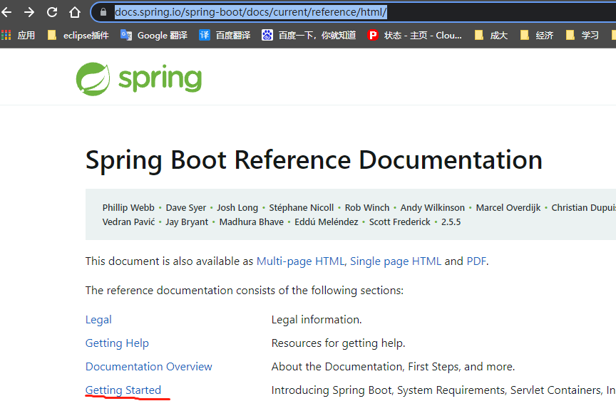616x401 pixels.
Task: Click the version number 2.5.5
Action: [451, 222]
